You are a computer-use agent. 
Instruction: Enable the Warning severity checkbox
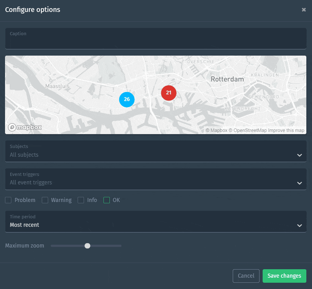pyautogui.click(x=45, y=200)
